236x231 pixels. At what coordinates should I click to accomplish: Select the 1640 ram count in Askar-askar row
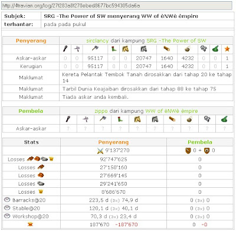[x=167, y=58]
